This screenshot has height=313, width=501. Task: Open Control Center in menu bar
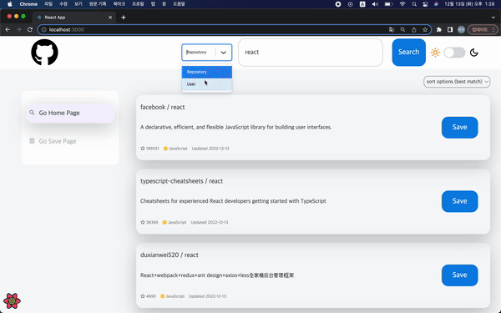[x=425, y=4]
